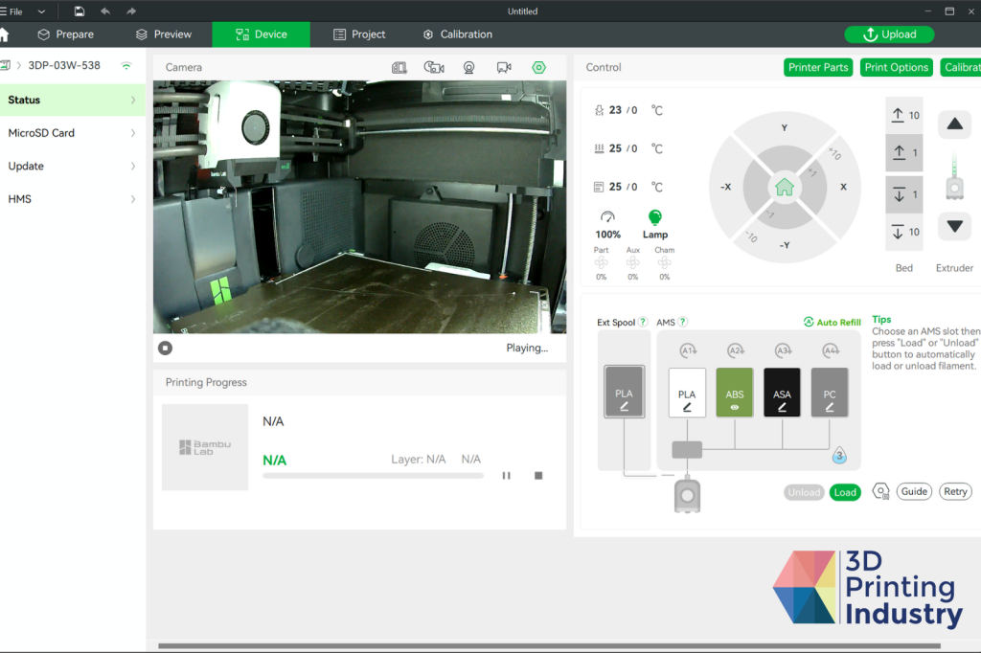Toggle AMS Auto Refill
This screenshot has height=653, width=981.
coord(832,323)
